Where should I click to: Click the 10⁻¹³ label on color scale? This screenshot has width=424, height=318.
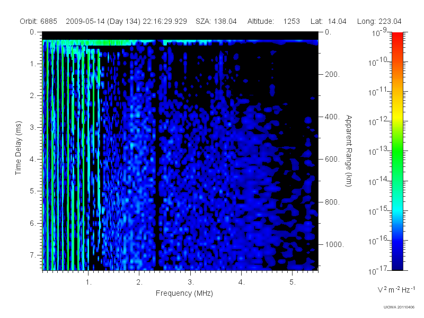(x=378, y=151)
